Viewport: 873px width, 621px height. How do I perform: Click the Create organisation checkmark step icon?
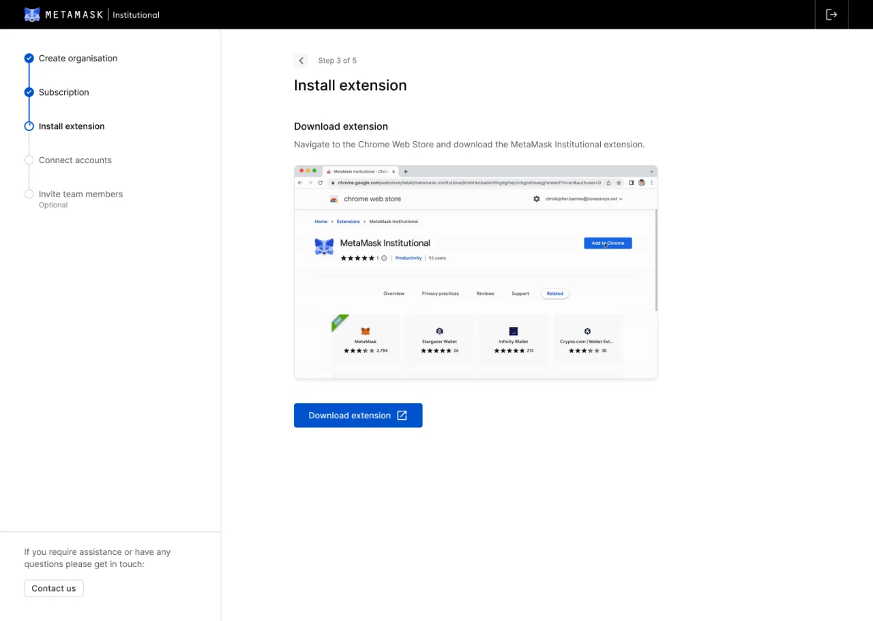tap(29, 58)
